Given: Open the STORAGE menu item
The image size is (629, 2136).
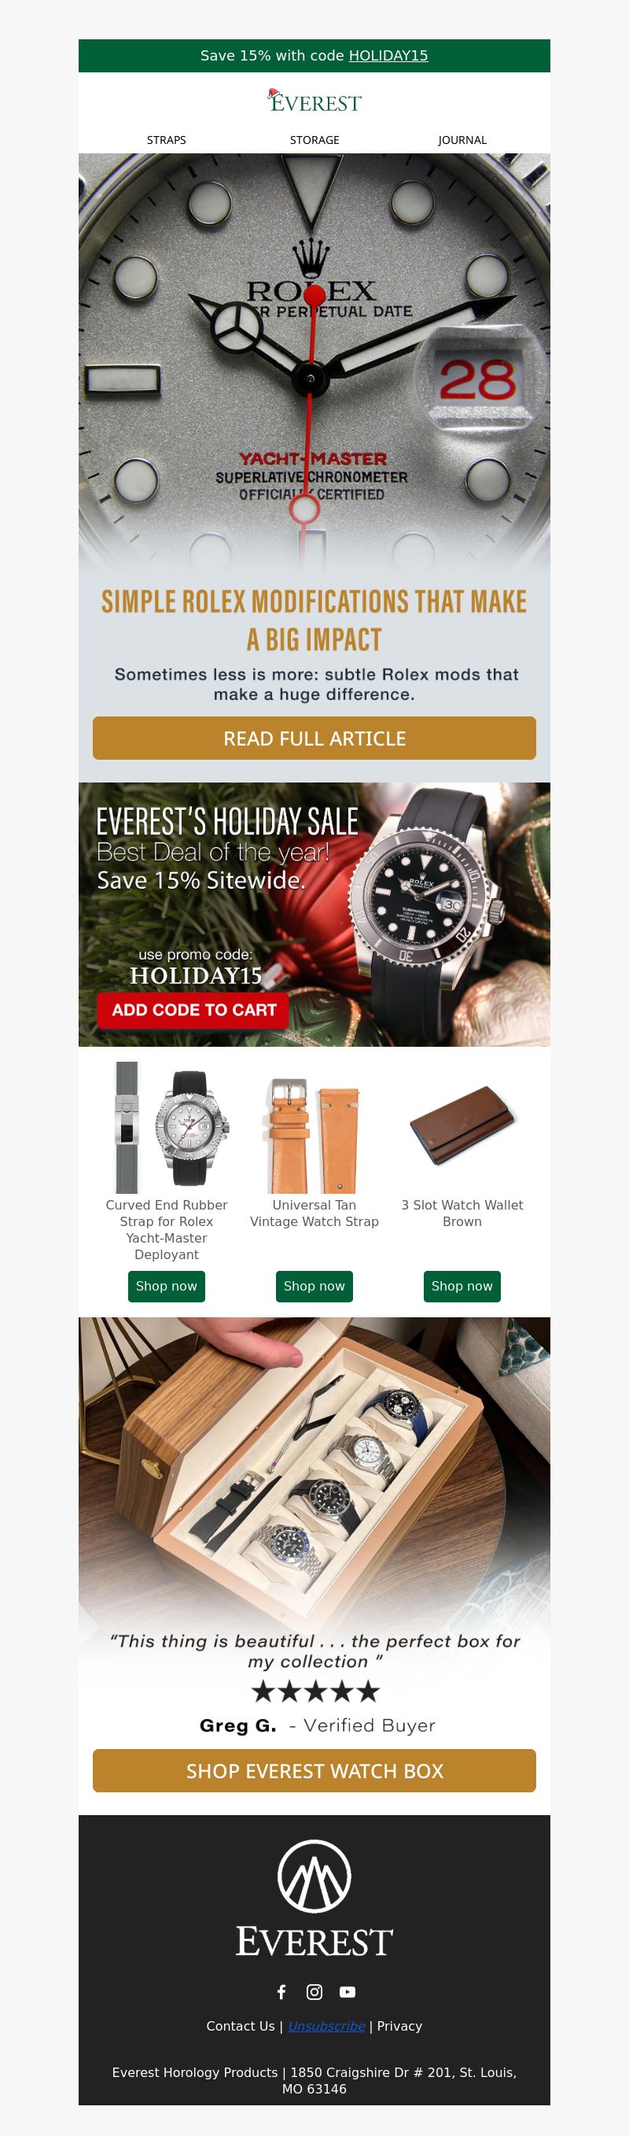Looking at the screenshot, I should click(314, 140).
